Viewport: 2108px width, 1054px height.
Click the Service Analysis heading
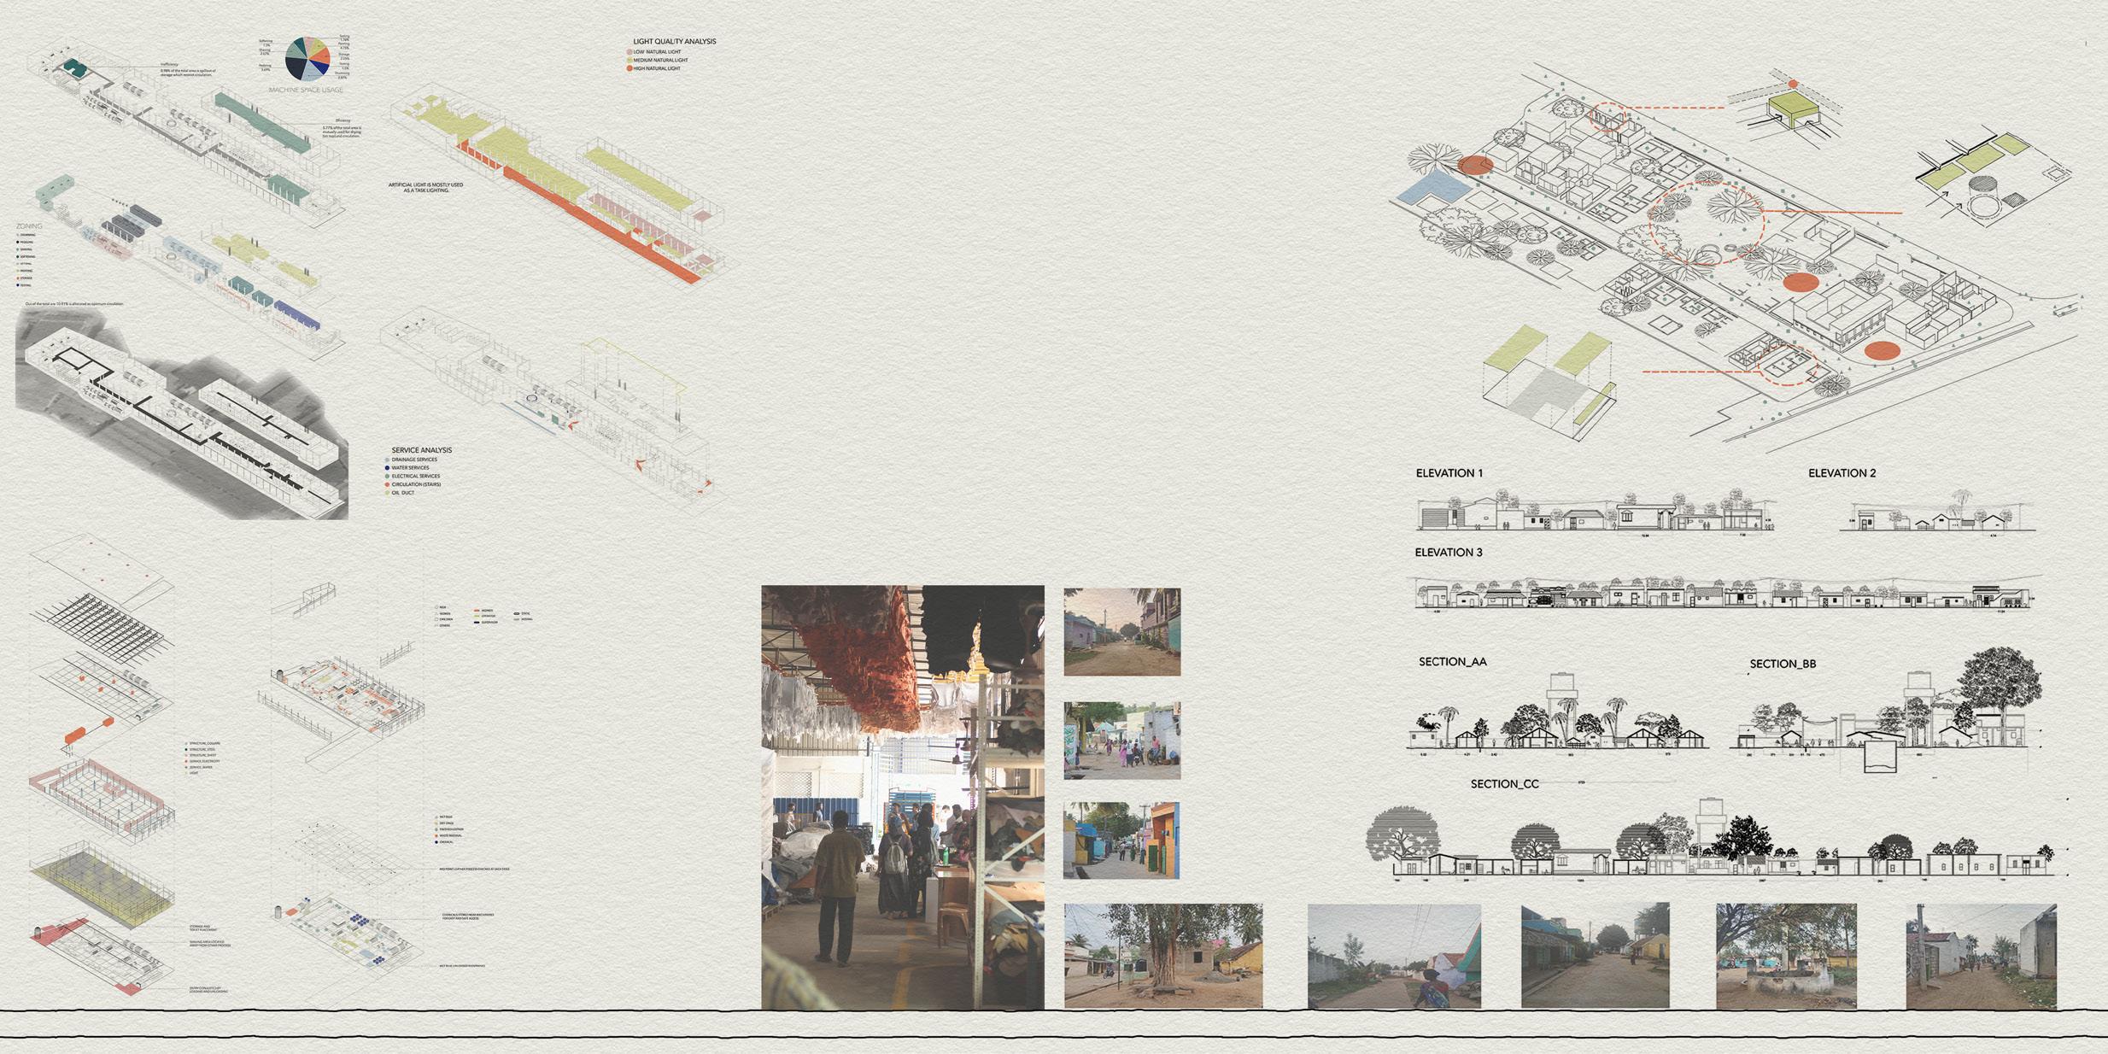click(421, 450)
